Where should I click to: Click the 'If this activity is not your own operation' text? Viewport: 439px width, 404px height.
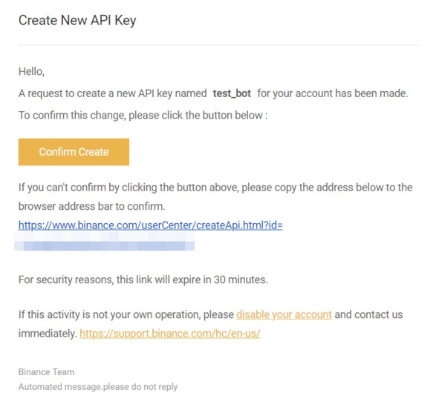[x=126, y=314]
